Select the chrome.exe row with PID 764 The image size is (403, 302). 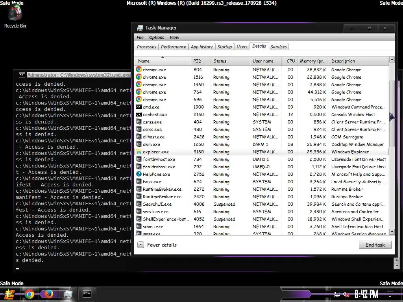261,92
